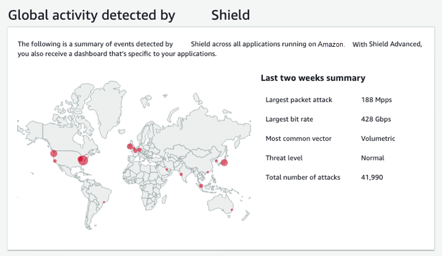Image resolution: width=442 pixels, height=256 pixels.
Task: Select the Singapore attack marker
Action: pyautogui.click(x=201, y=185)
